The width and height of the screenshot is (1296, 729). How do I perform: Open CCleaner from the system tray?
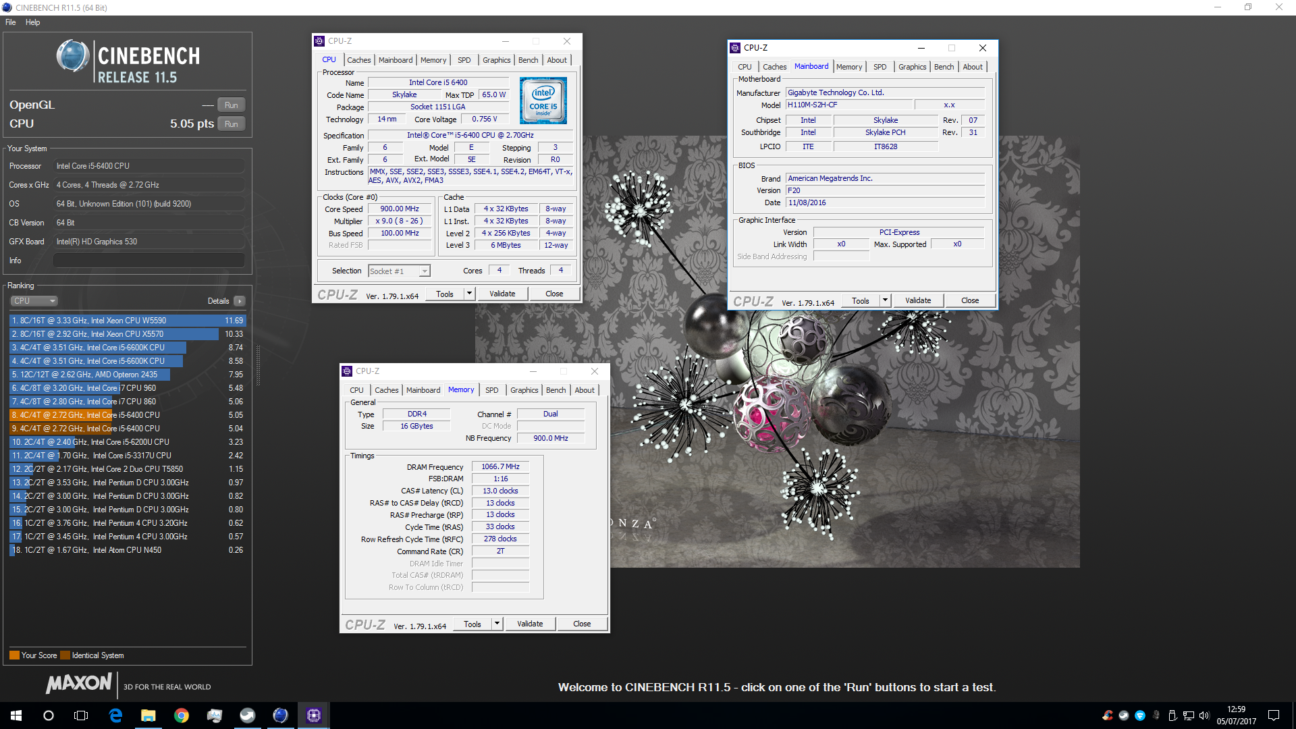click(1108, 715)
